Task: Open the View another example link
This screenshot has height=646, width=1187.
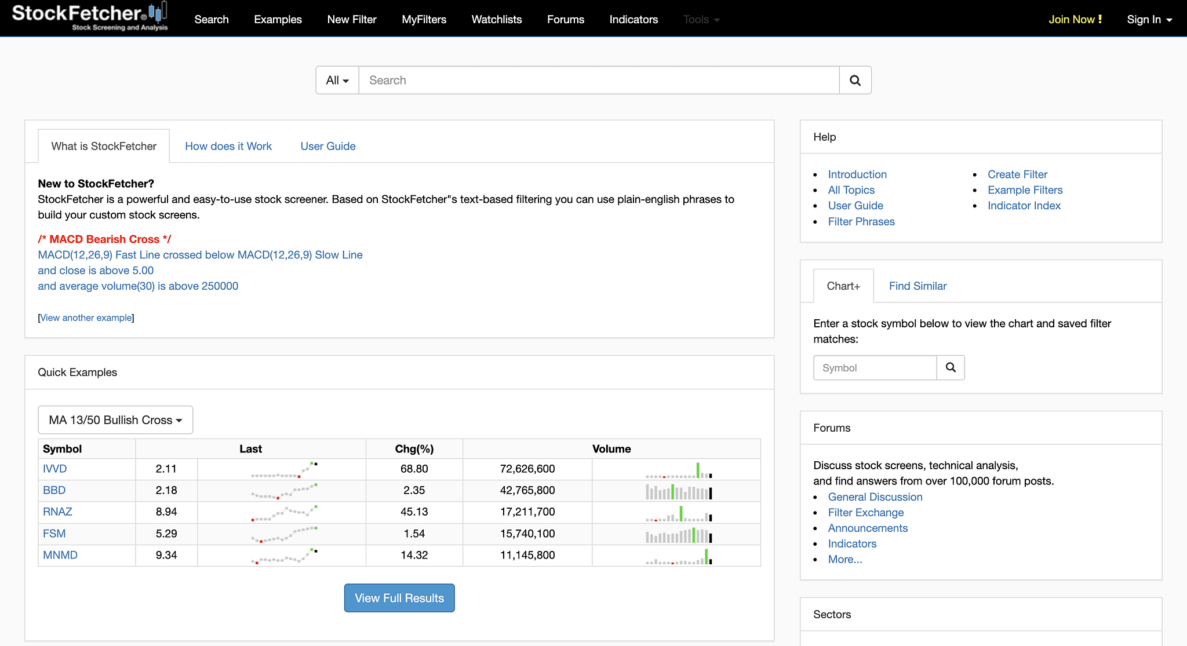Action: (x=86, y=317)
